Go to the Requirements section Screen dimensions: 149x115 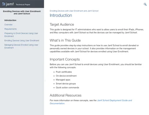(x=11, y=29)
